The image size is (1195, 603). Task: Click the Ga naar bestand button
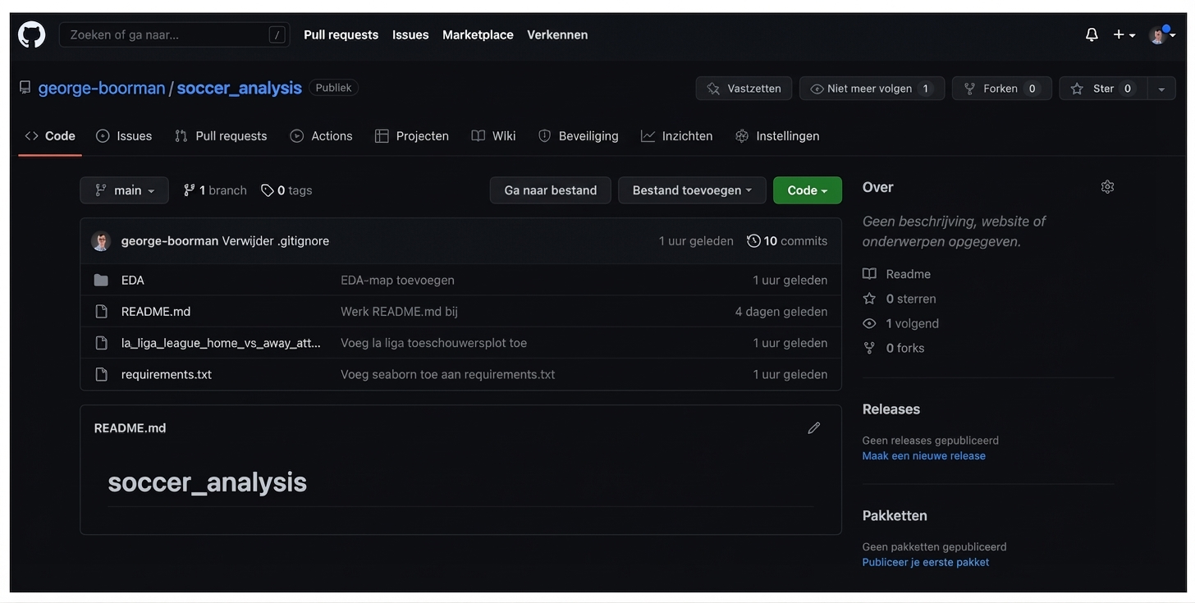550,190
